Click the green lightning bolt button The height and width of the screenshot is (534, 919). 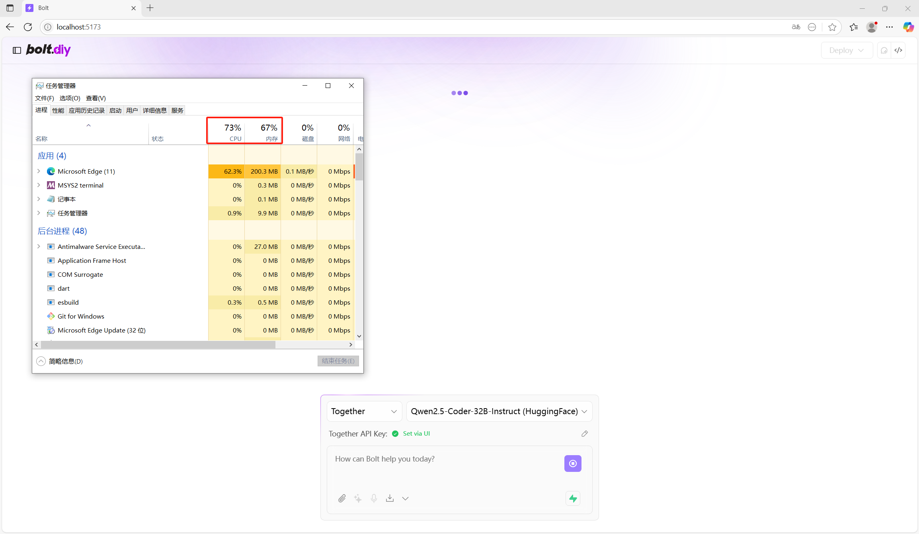(573, 498)
